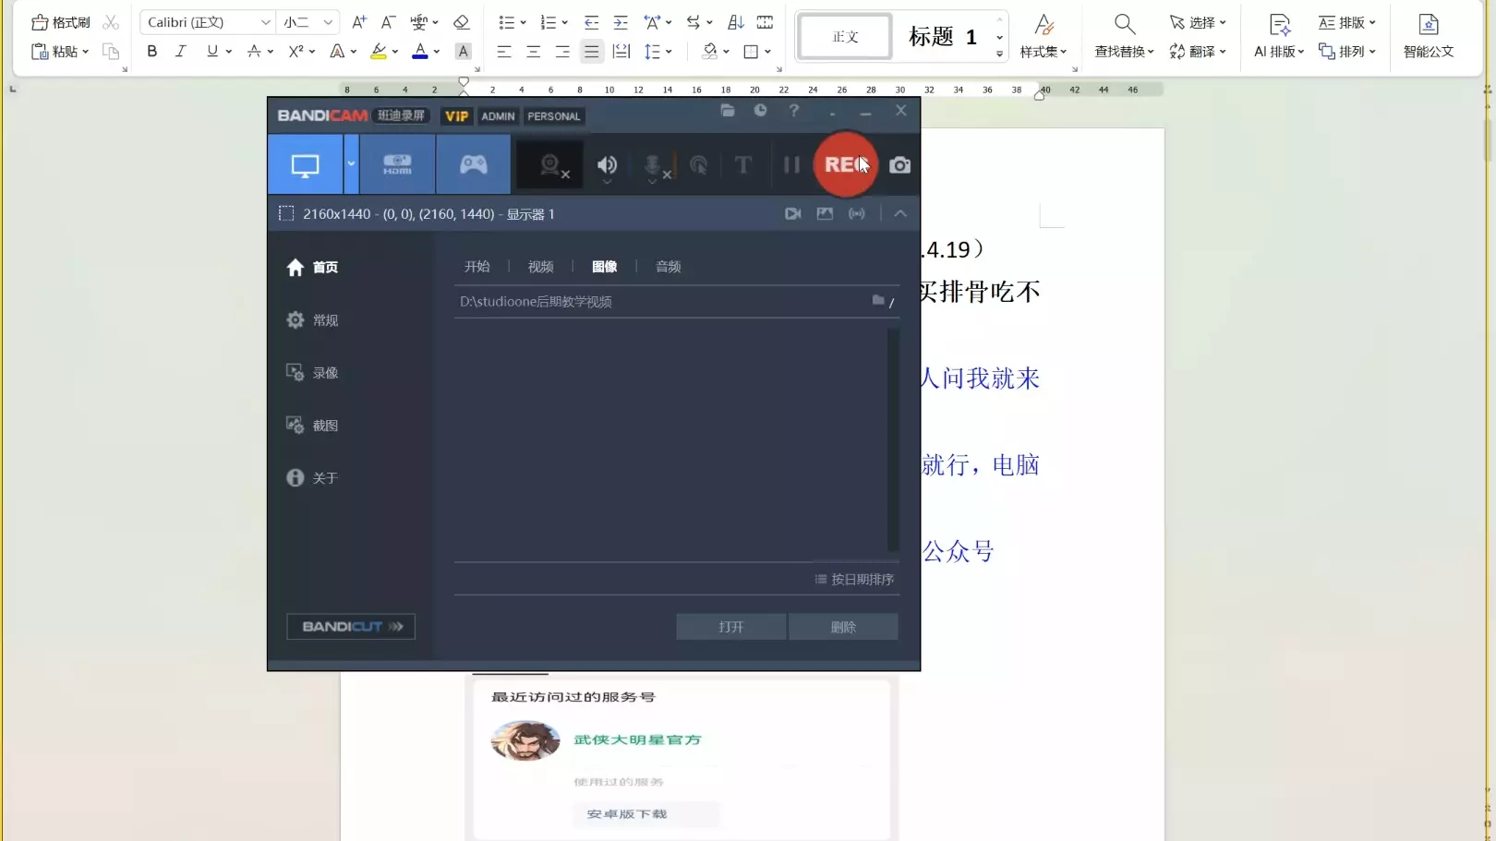Open the 常规 settings section
The width and height of the screenshot is (1496, 841).
coord(313,320)
